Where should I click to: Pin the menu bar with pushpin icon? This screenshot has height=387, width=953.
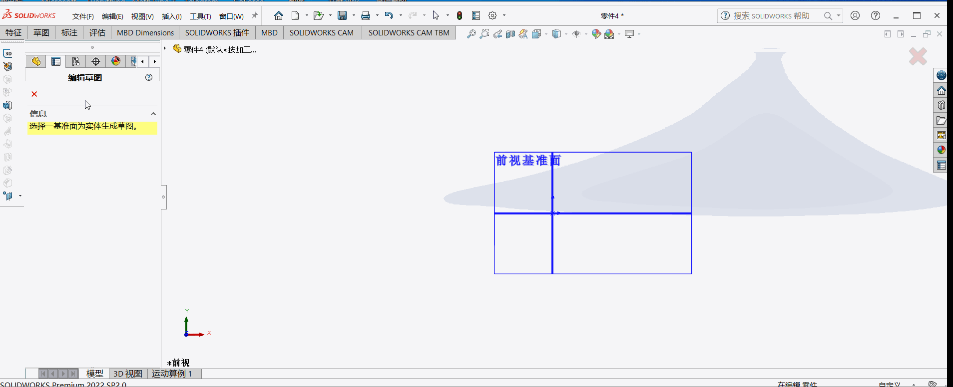click(x=255, y=15)
